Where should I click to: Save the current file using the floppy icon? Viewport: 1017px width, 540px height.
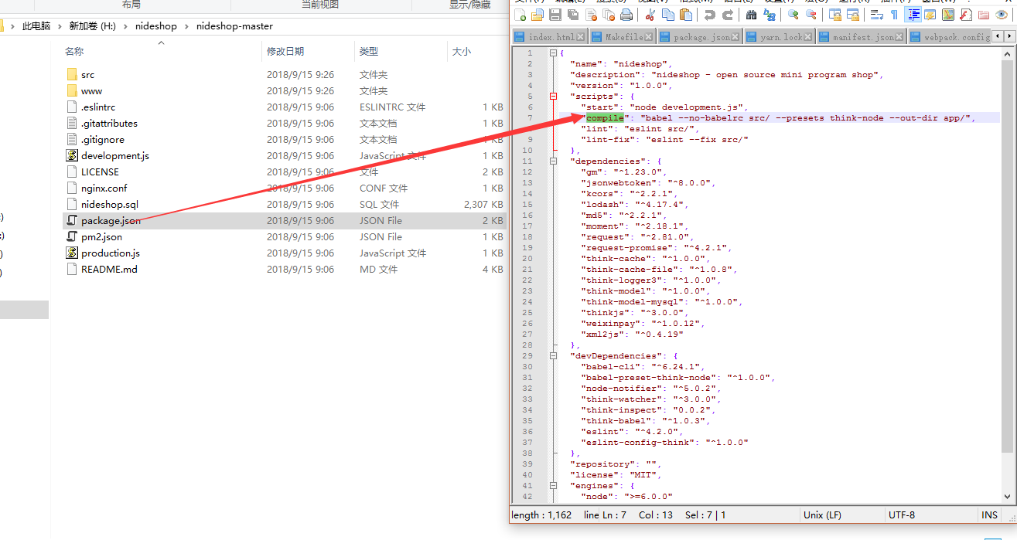pos(555,15)
